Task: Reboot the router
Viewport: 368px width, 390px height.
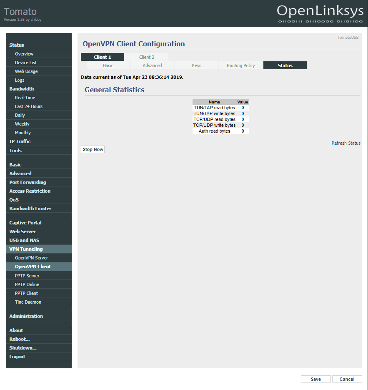Action: pos(19,339)
